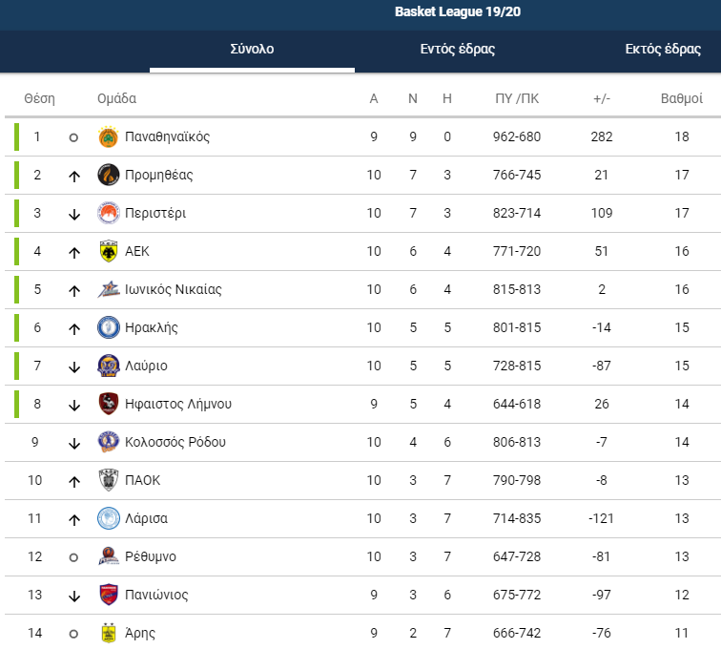The image size is (721, 649).
Task: Select the Σύνολο tab
Action: [x=252, y=49]
